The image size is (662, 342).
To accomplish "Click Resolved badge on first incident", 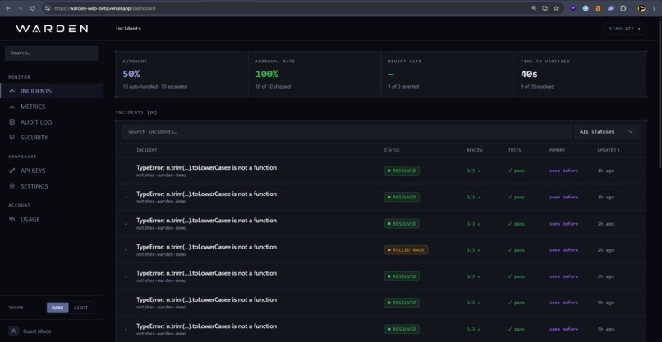I will click(402, 171).
